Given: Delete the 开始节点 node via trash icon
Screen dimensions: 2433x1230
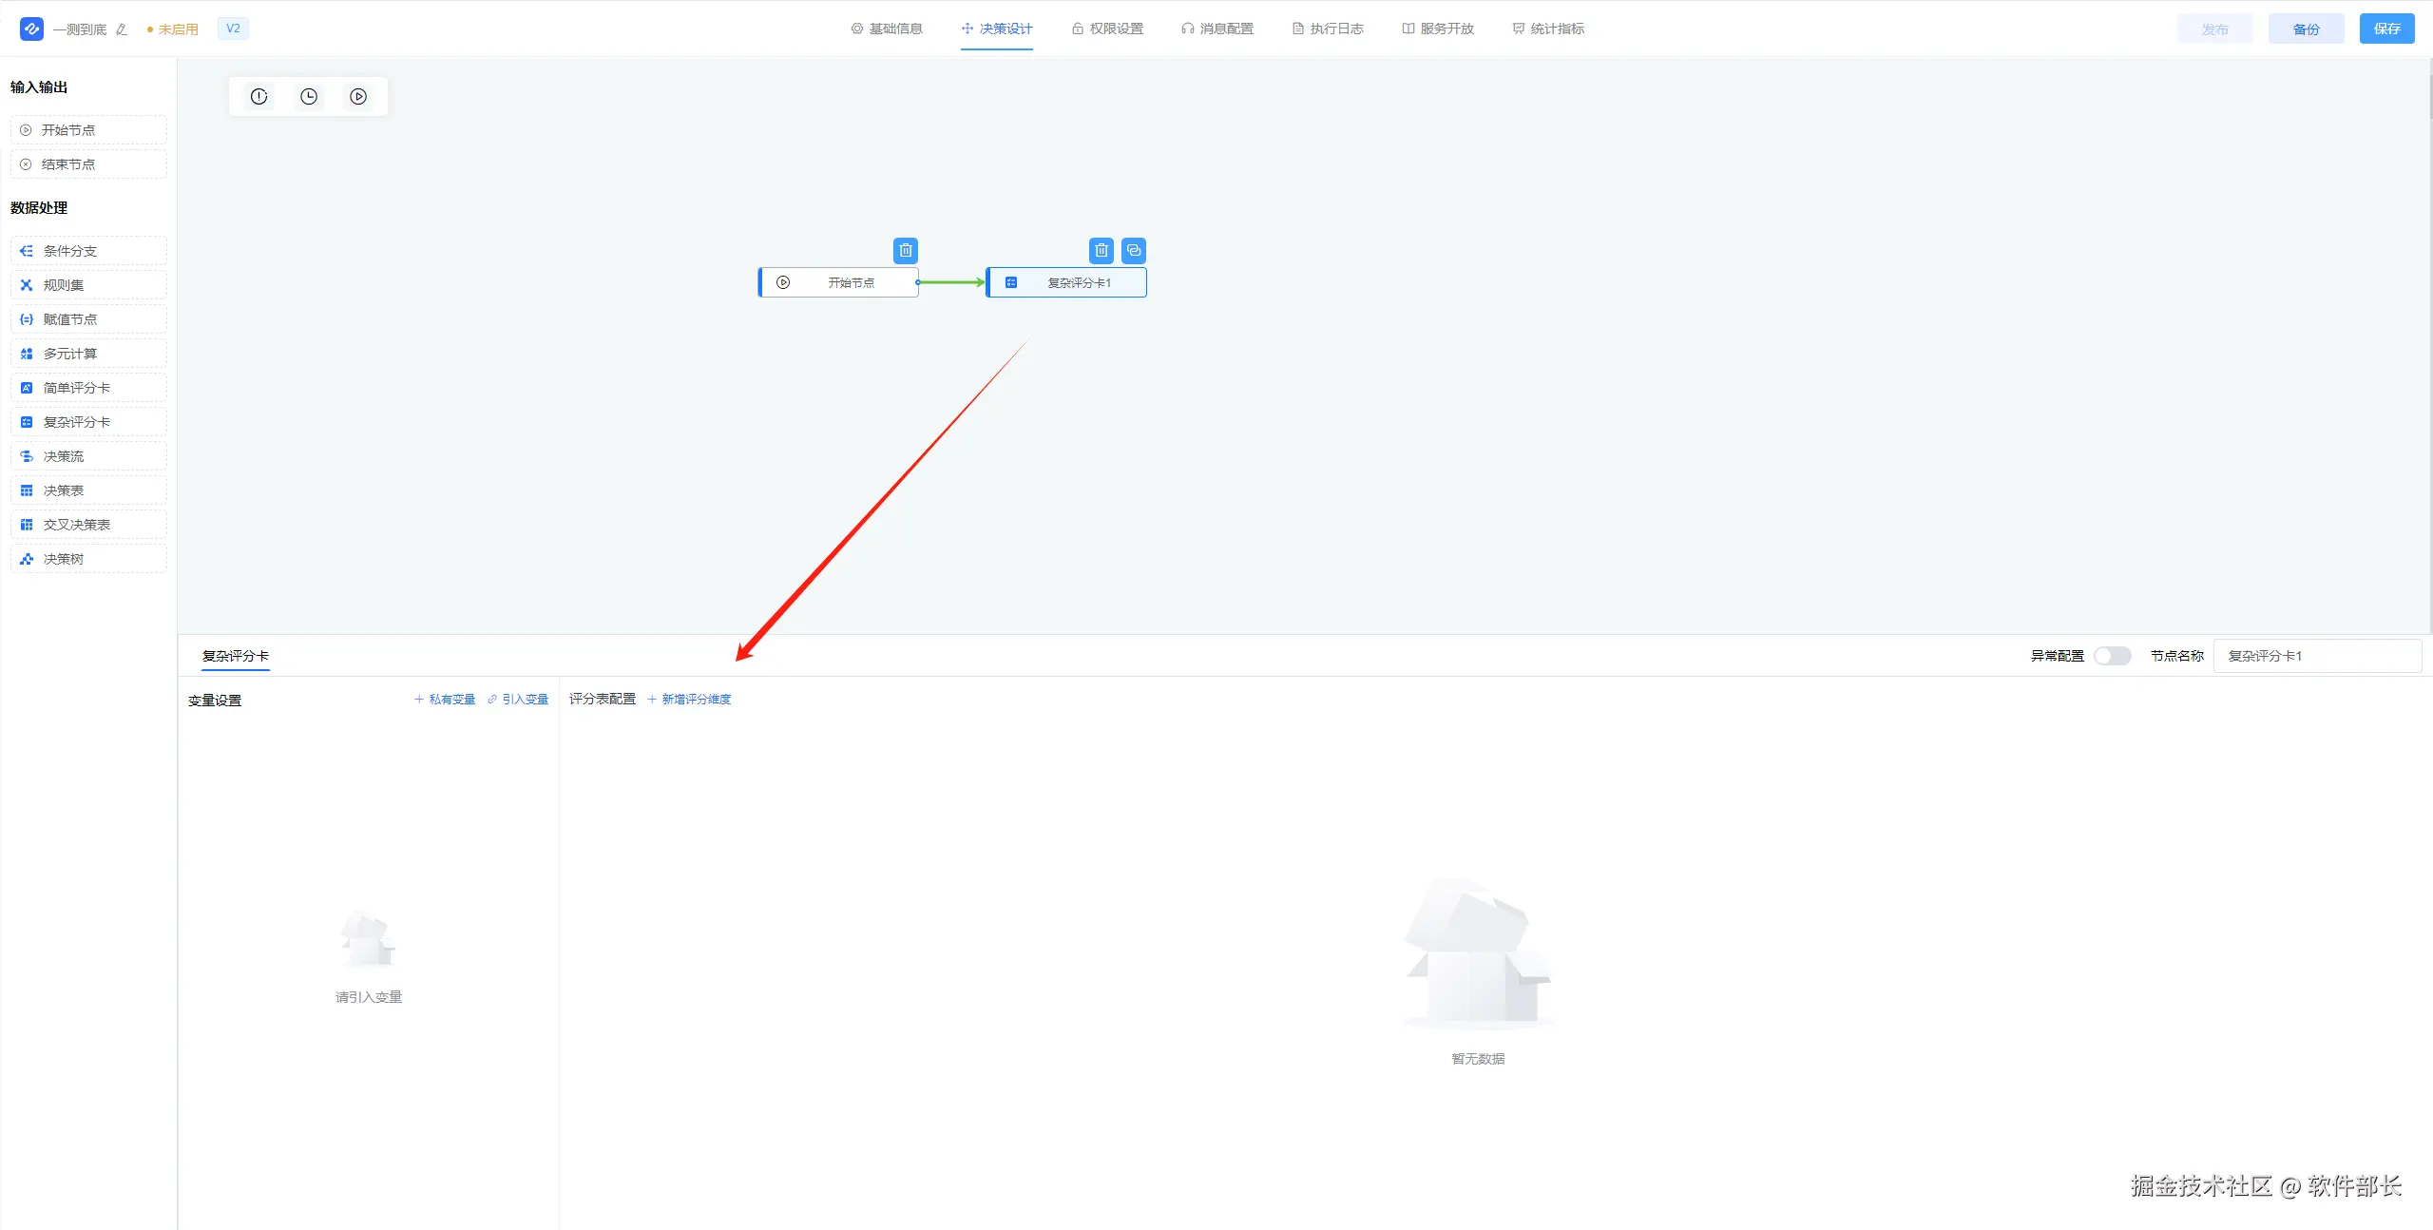Looking at the screenshot, I should pos(906,251).
